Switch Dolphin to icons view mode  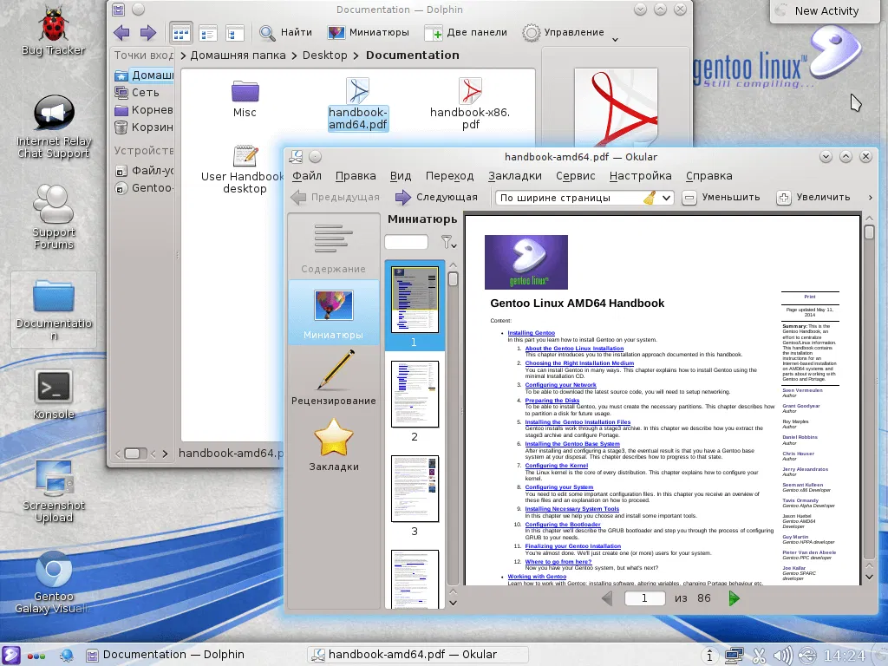coord(181,34)
